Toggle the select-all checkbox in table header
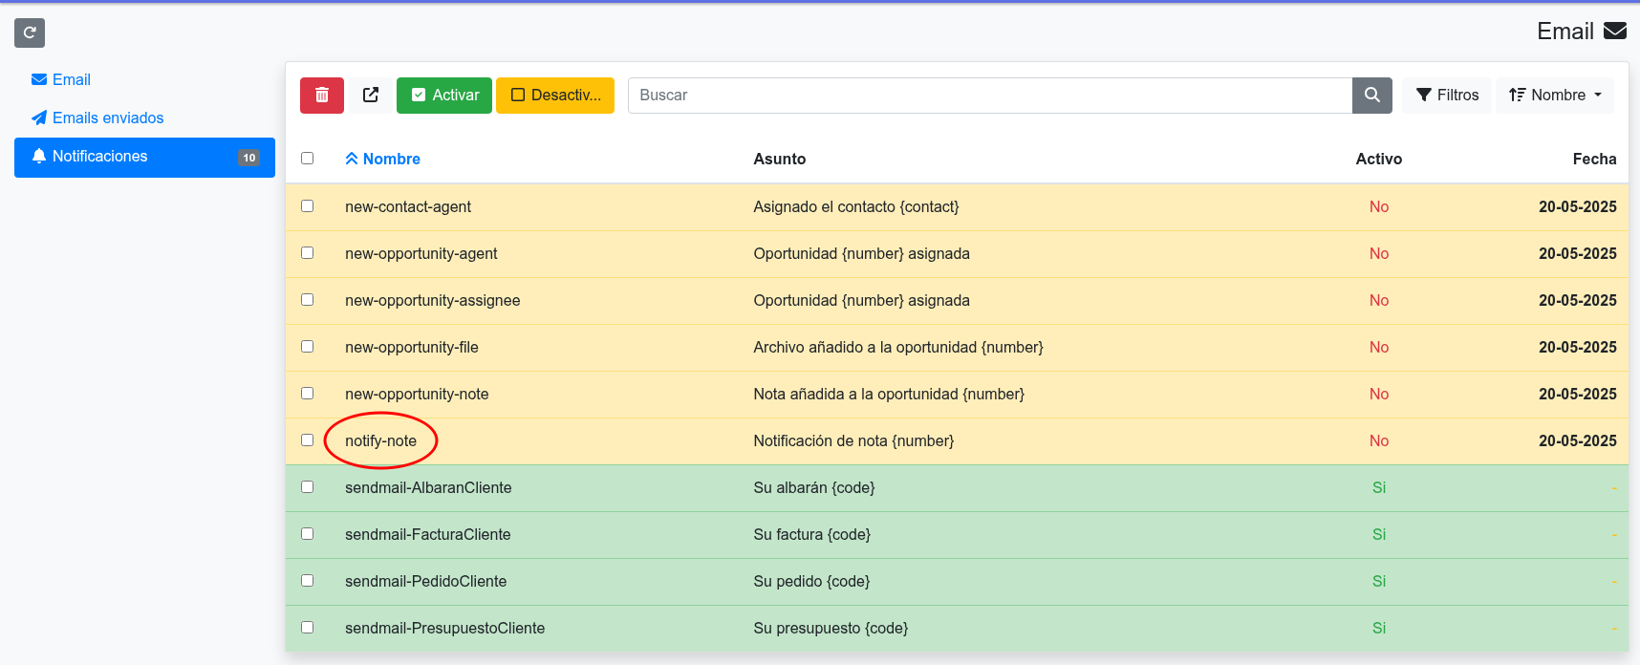This screenshot has width=1640, height=665. 308,159
